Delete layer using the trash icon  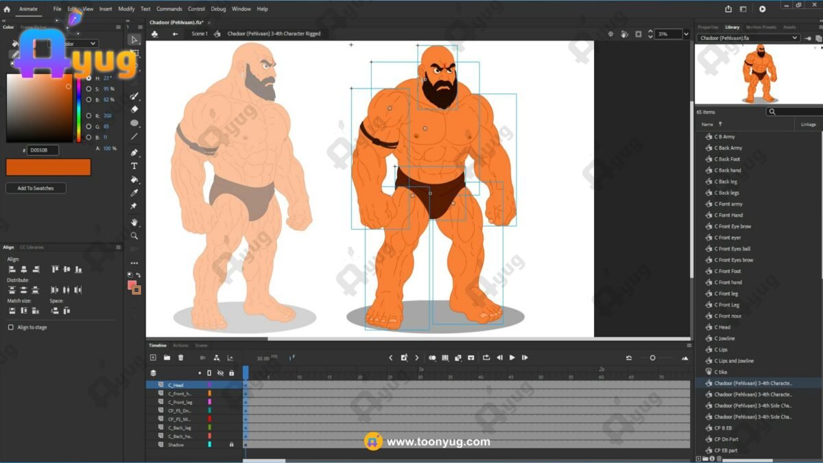point(181,357)
